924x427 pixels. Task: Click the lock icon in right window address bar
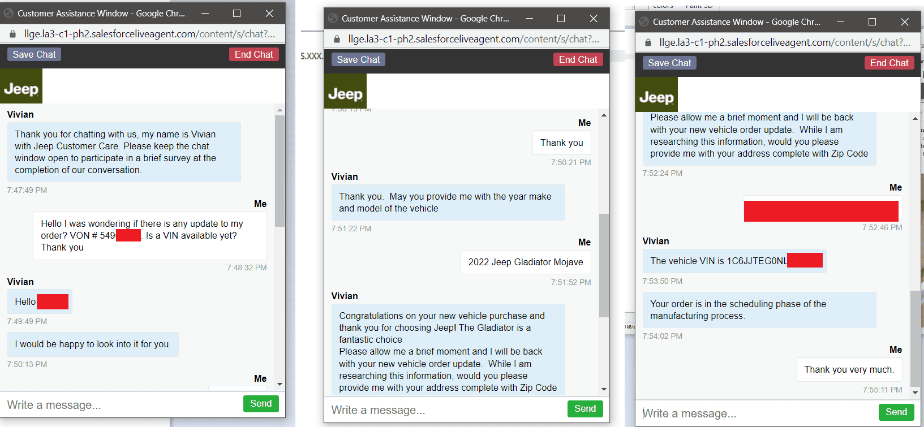point(648,42)
